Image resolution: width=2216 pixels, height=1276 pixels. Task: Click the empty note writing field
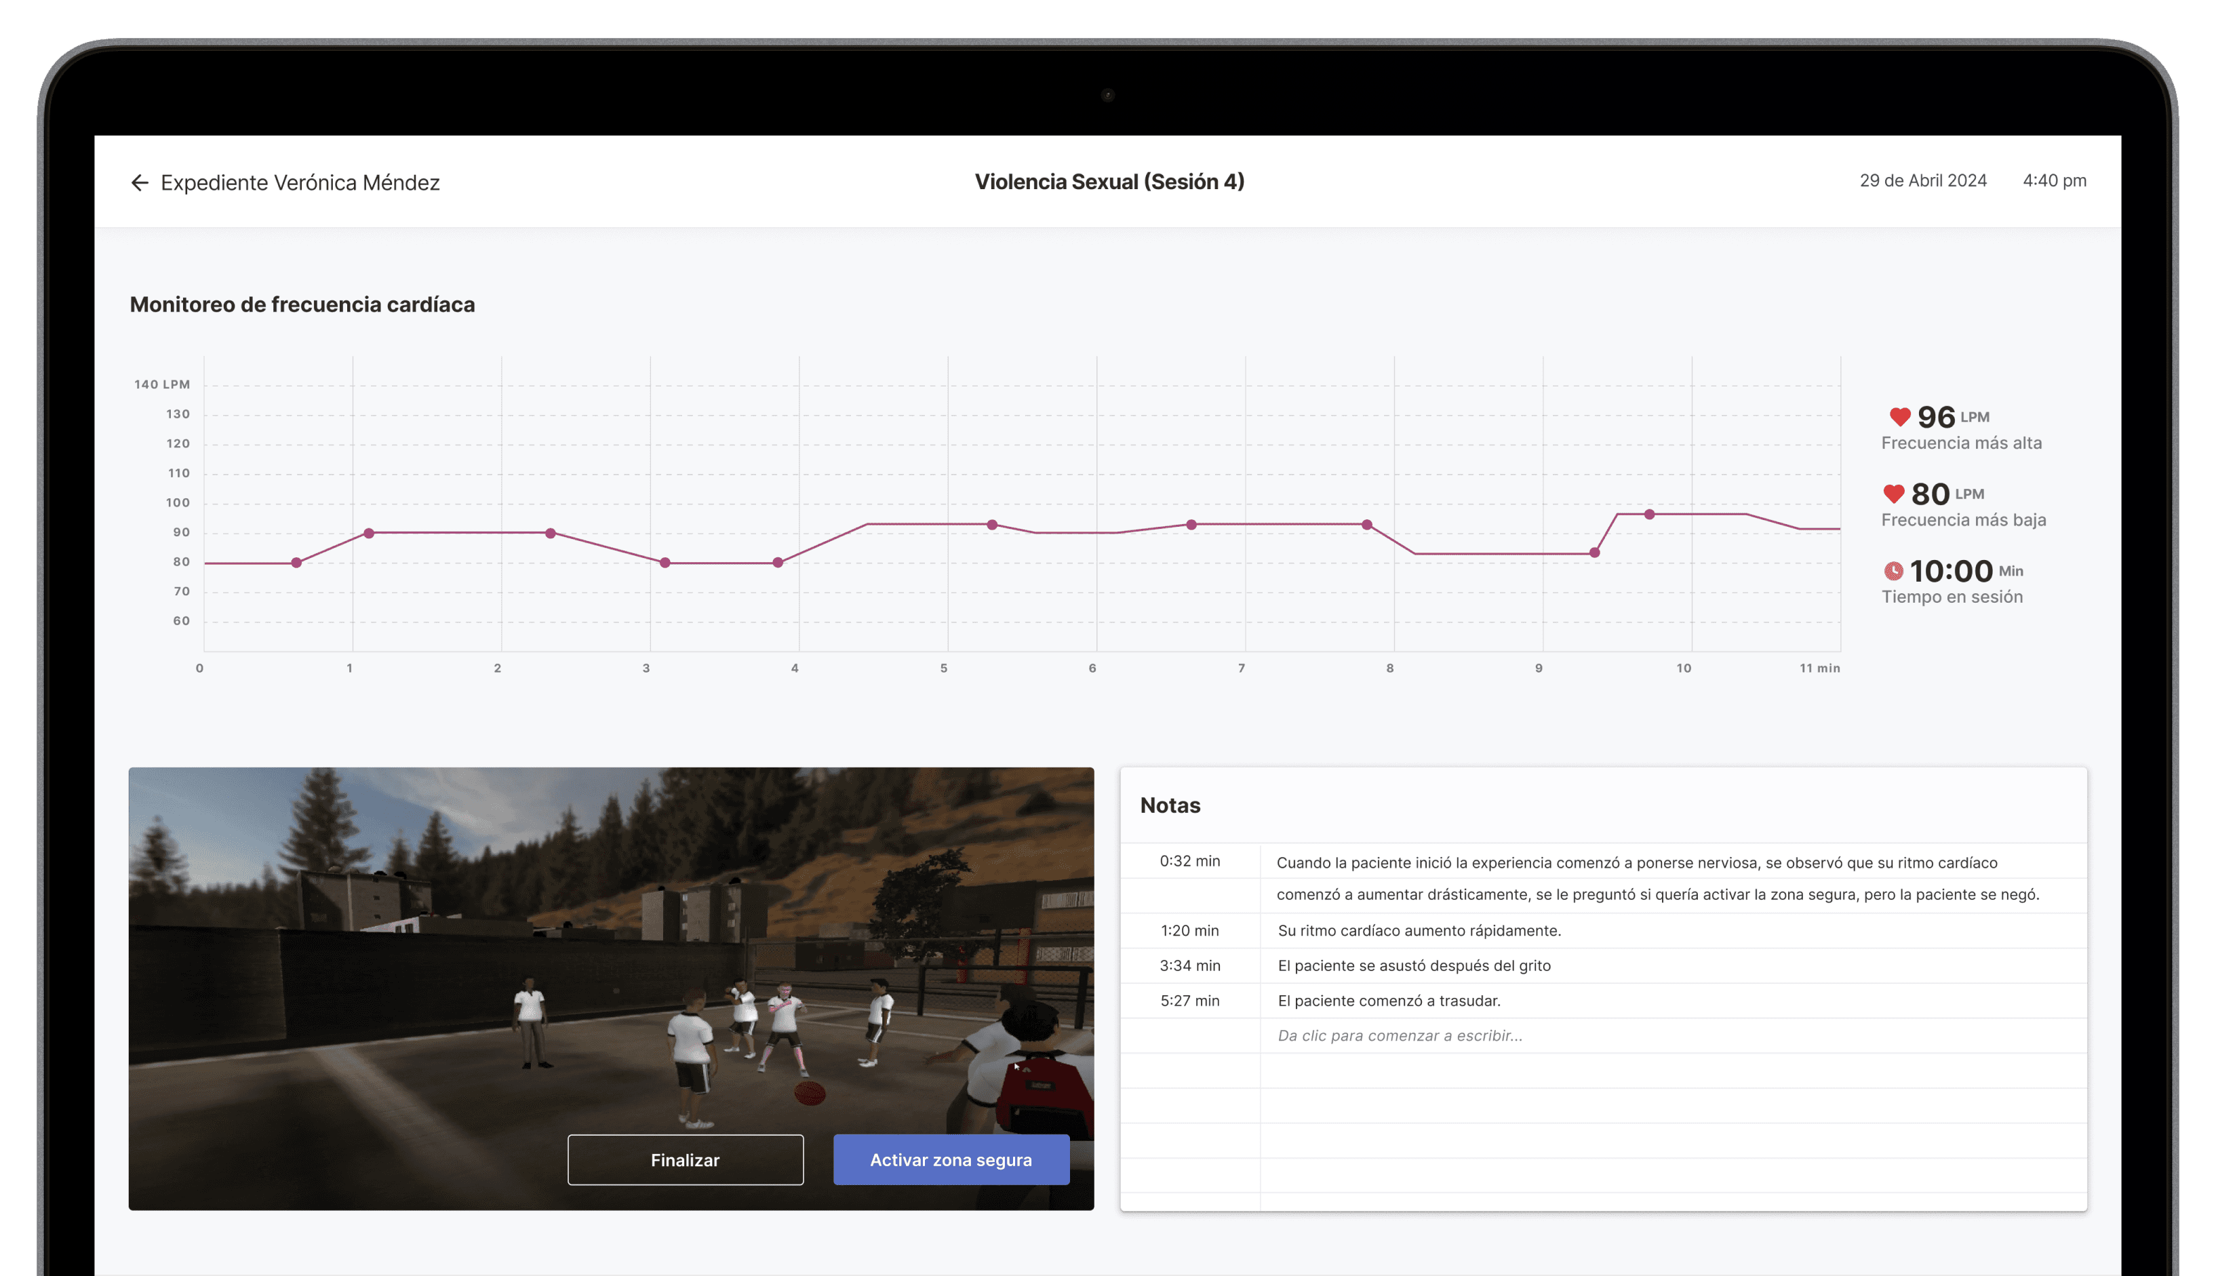1400,1036
